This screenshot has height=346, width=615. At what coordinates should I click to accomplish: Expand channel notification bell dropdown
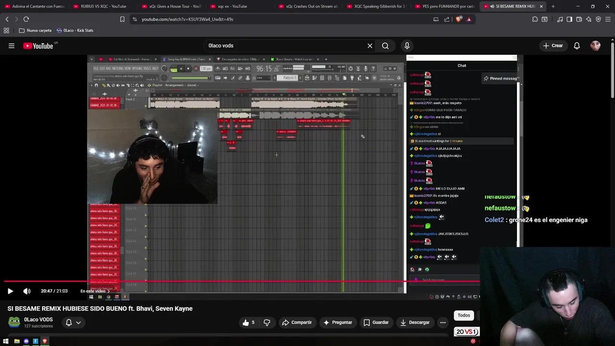[x=73, y=322]
